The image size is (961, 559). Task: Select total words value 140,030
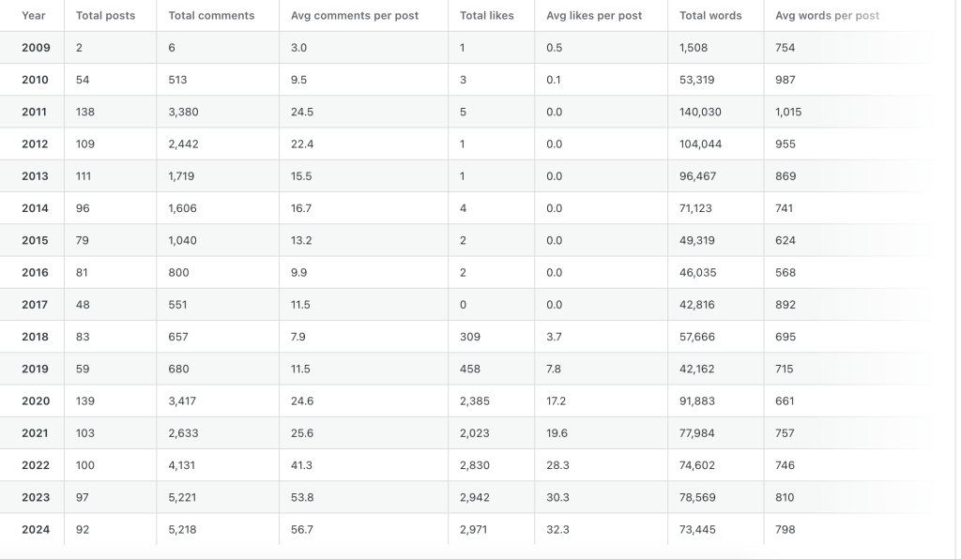(700, 113)
